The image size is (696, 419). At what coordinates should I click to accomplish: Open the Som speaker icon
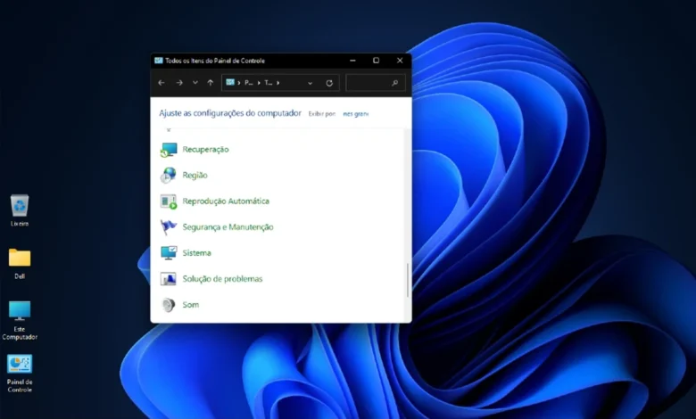pyautogui.click(x=169, y=305)
